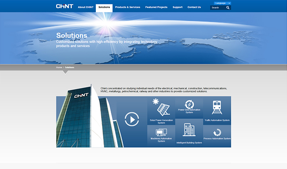
Task: Click the CHINT building image
Action: click(x=86, y=117)
